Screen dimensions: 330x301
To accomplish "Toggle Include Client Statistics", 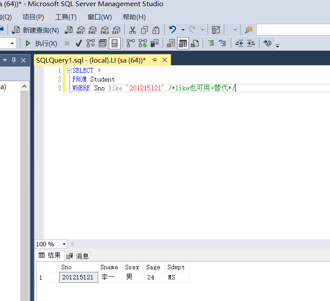I will click(155, 43).
